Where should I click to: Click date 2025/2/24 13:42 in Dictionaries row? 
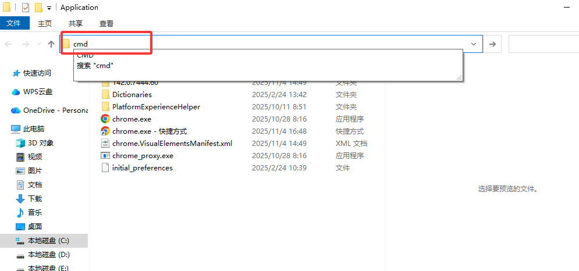278,95
